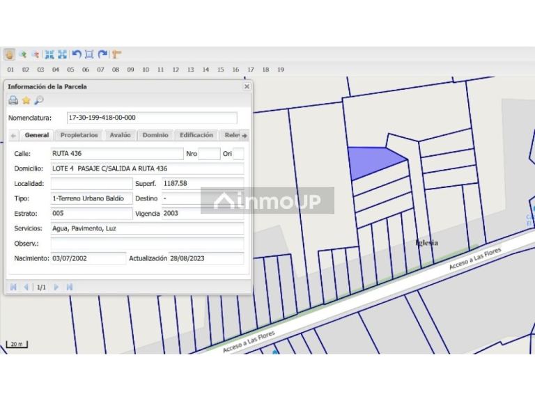Open the Propietarios tab
This screenshot has height=401, width=535.
(79, 135)
